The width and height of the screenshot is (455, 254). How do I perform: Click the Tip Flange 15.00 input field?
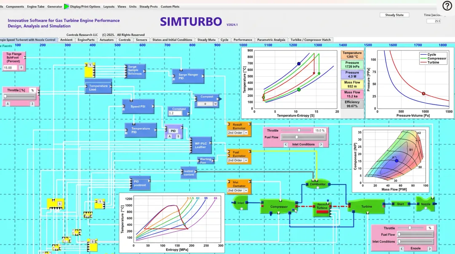11,68
